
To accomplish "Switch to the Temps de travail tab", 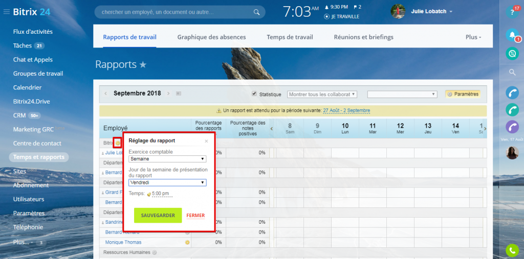I will (290, 37).
